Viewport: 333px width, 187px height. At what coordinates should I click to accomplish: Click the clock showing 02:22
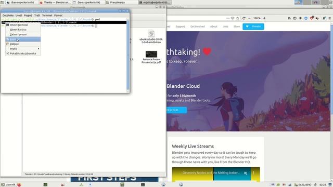coord(323,185)
